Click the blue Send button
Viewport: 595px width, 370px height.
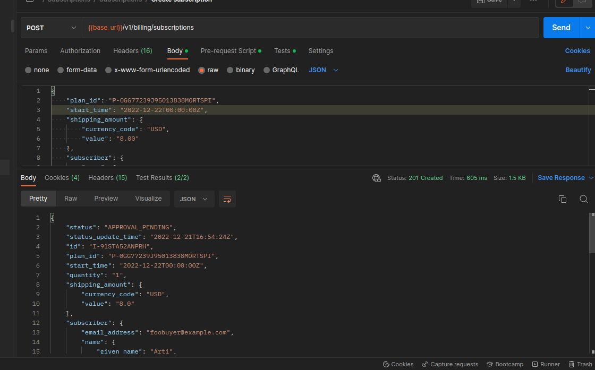561,28
